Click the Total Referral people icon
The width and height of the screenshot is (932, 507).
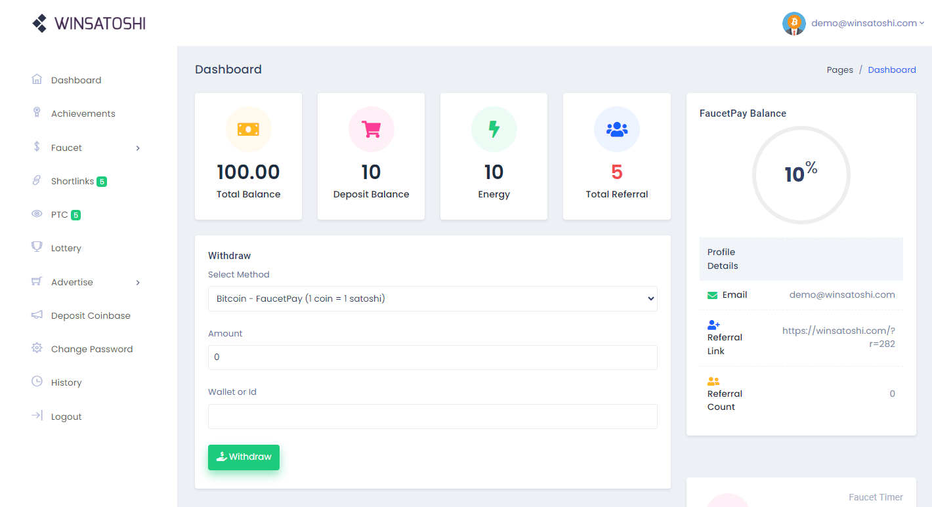pyautogui.click(x=617, y=129)
